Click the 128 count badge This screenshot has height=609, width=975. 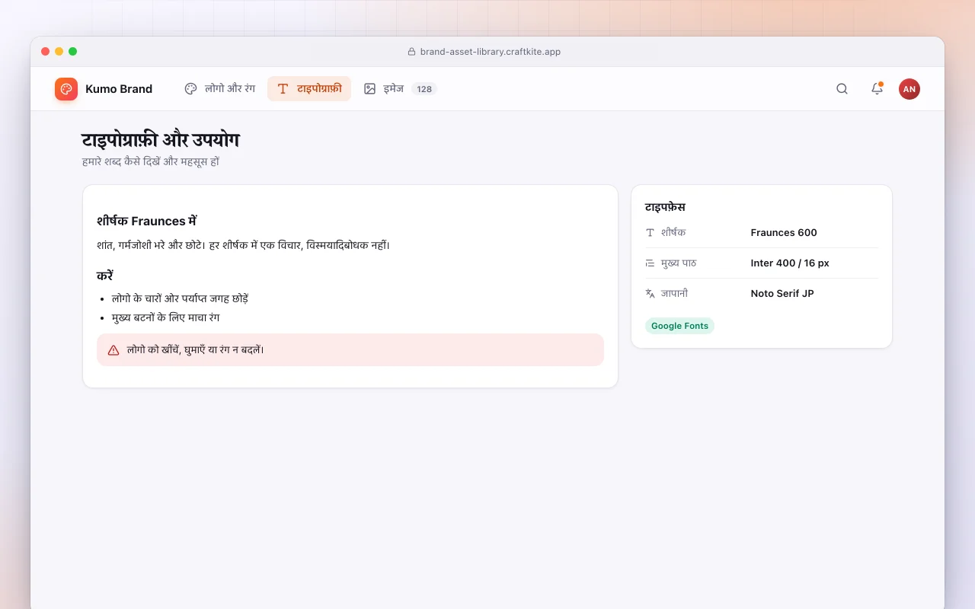(424, 89)
